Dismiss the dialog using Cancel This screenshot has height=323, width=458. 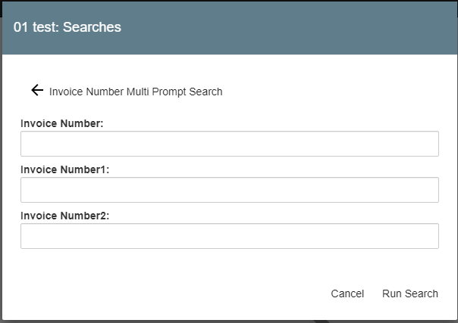[x=347, y=293]
